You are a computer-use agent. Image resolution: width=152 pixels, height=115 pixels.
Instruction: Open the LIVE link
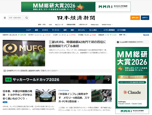pos(50,25)
